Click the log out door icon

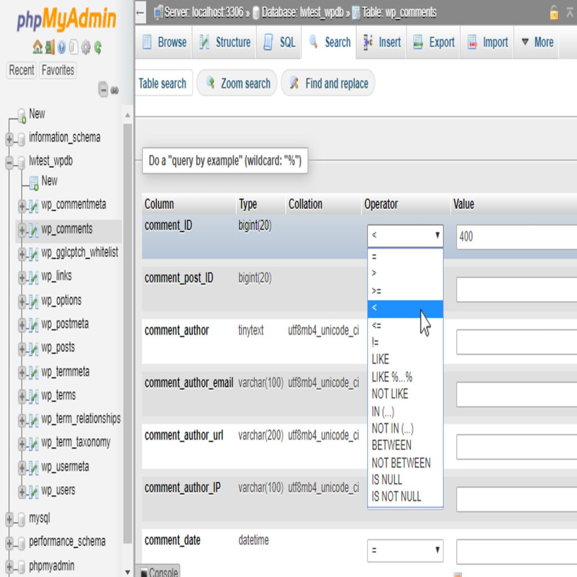[x=50, y=47]
